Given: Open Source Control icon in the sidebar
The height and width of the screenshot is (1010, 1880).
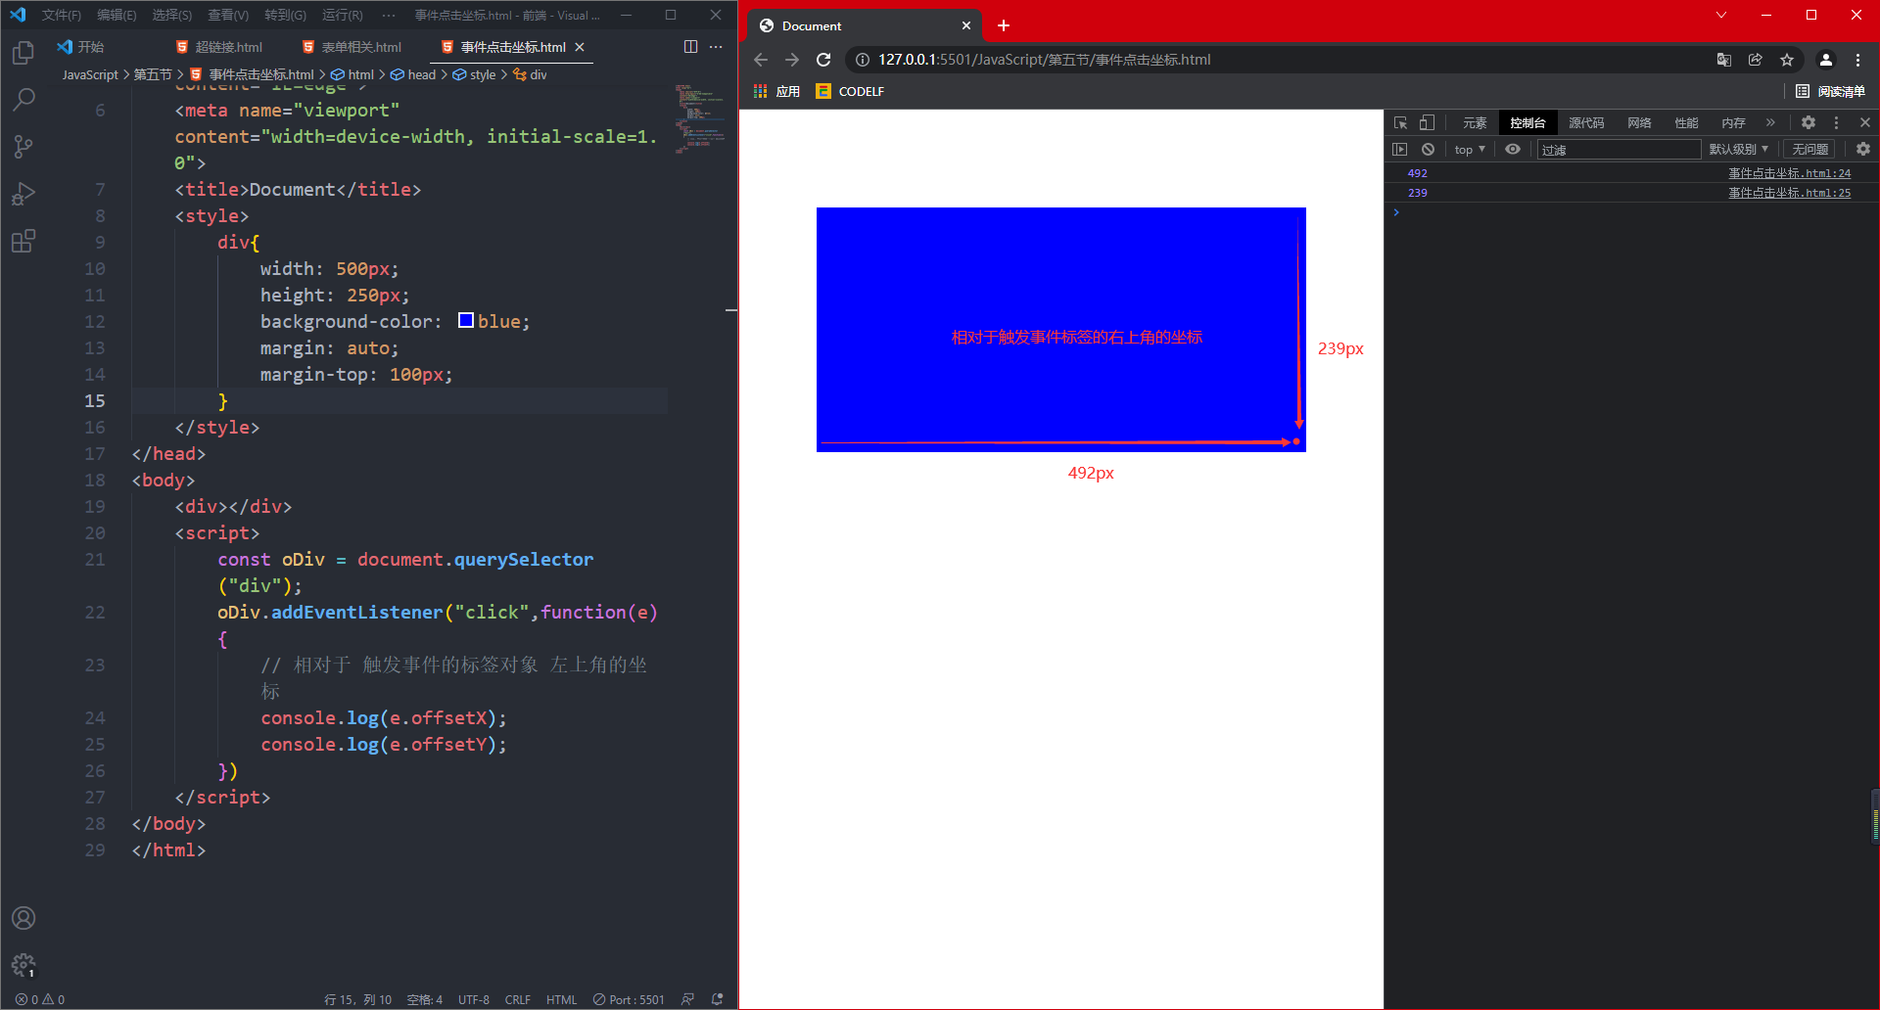Looking at the screenshot, I should pyautogui.click(x=23, y=146).
